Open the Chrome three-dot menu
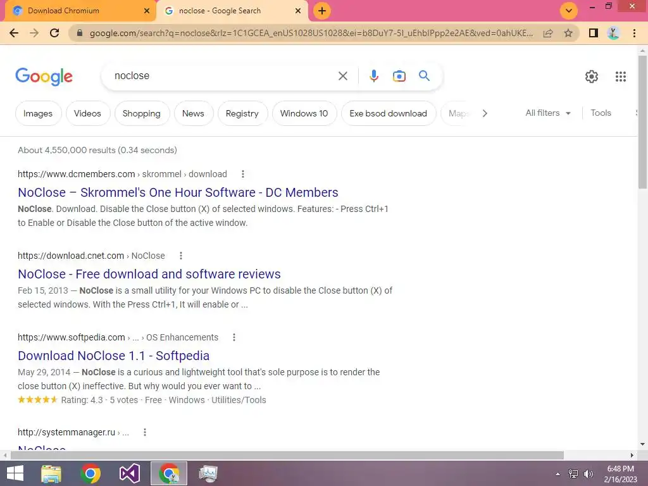 pyautogui.click(x=634, y=33)
